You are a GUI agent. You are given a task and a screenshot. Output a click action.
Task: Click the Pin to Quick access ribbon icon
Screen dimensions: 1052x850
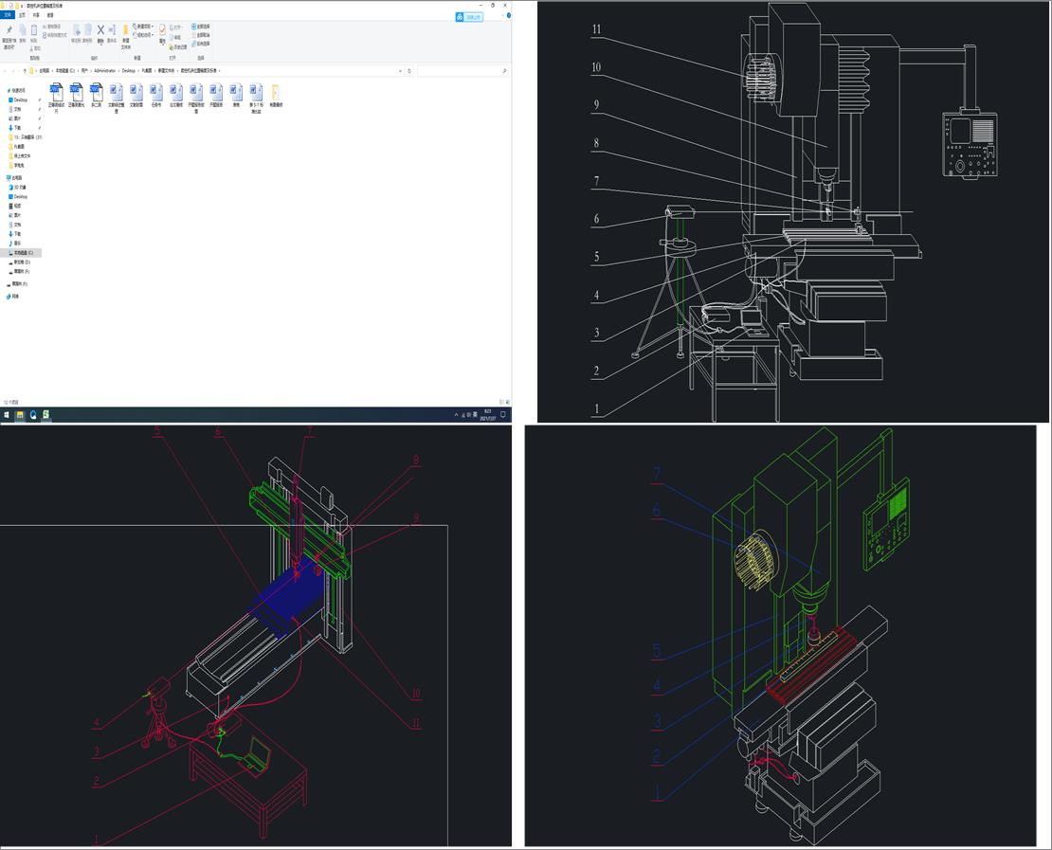9,31
